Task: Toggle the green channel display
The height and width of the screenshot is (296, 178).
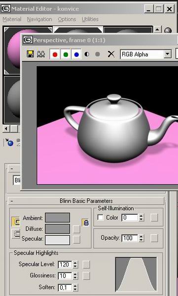Action: click(66, 54)
